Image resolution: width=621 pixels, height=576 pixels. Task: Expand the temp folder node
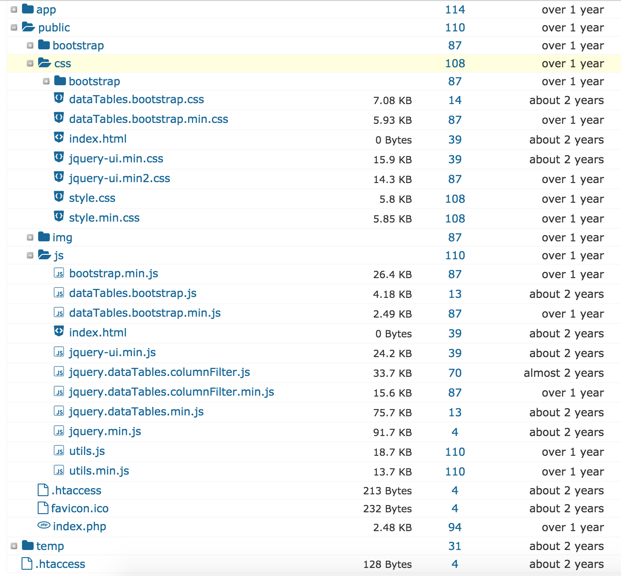pos(14,546)
